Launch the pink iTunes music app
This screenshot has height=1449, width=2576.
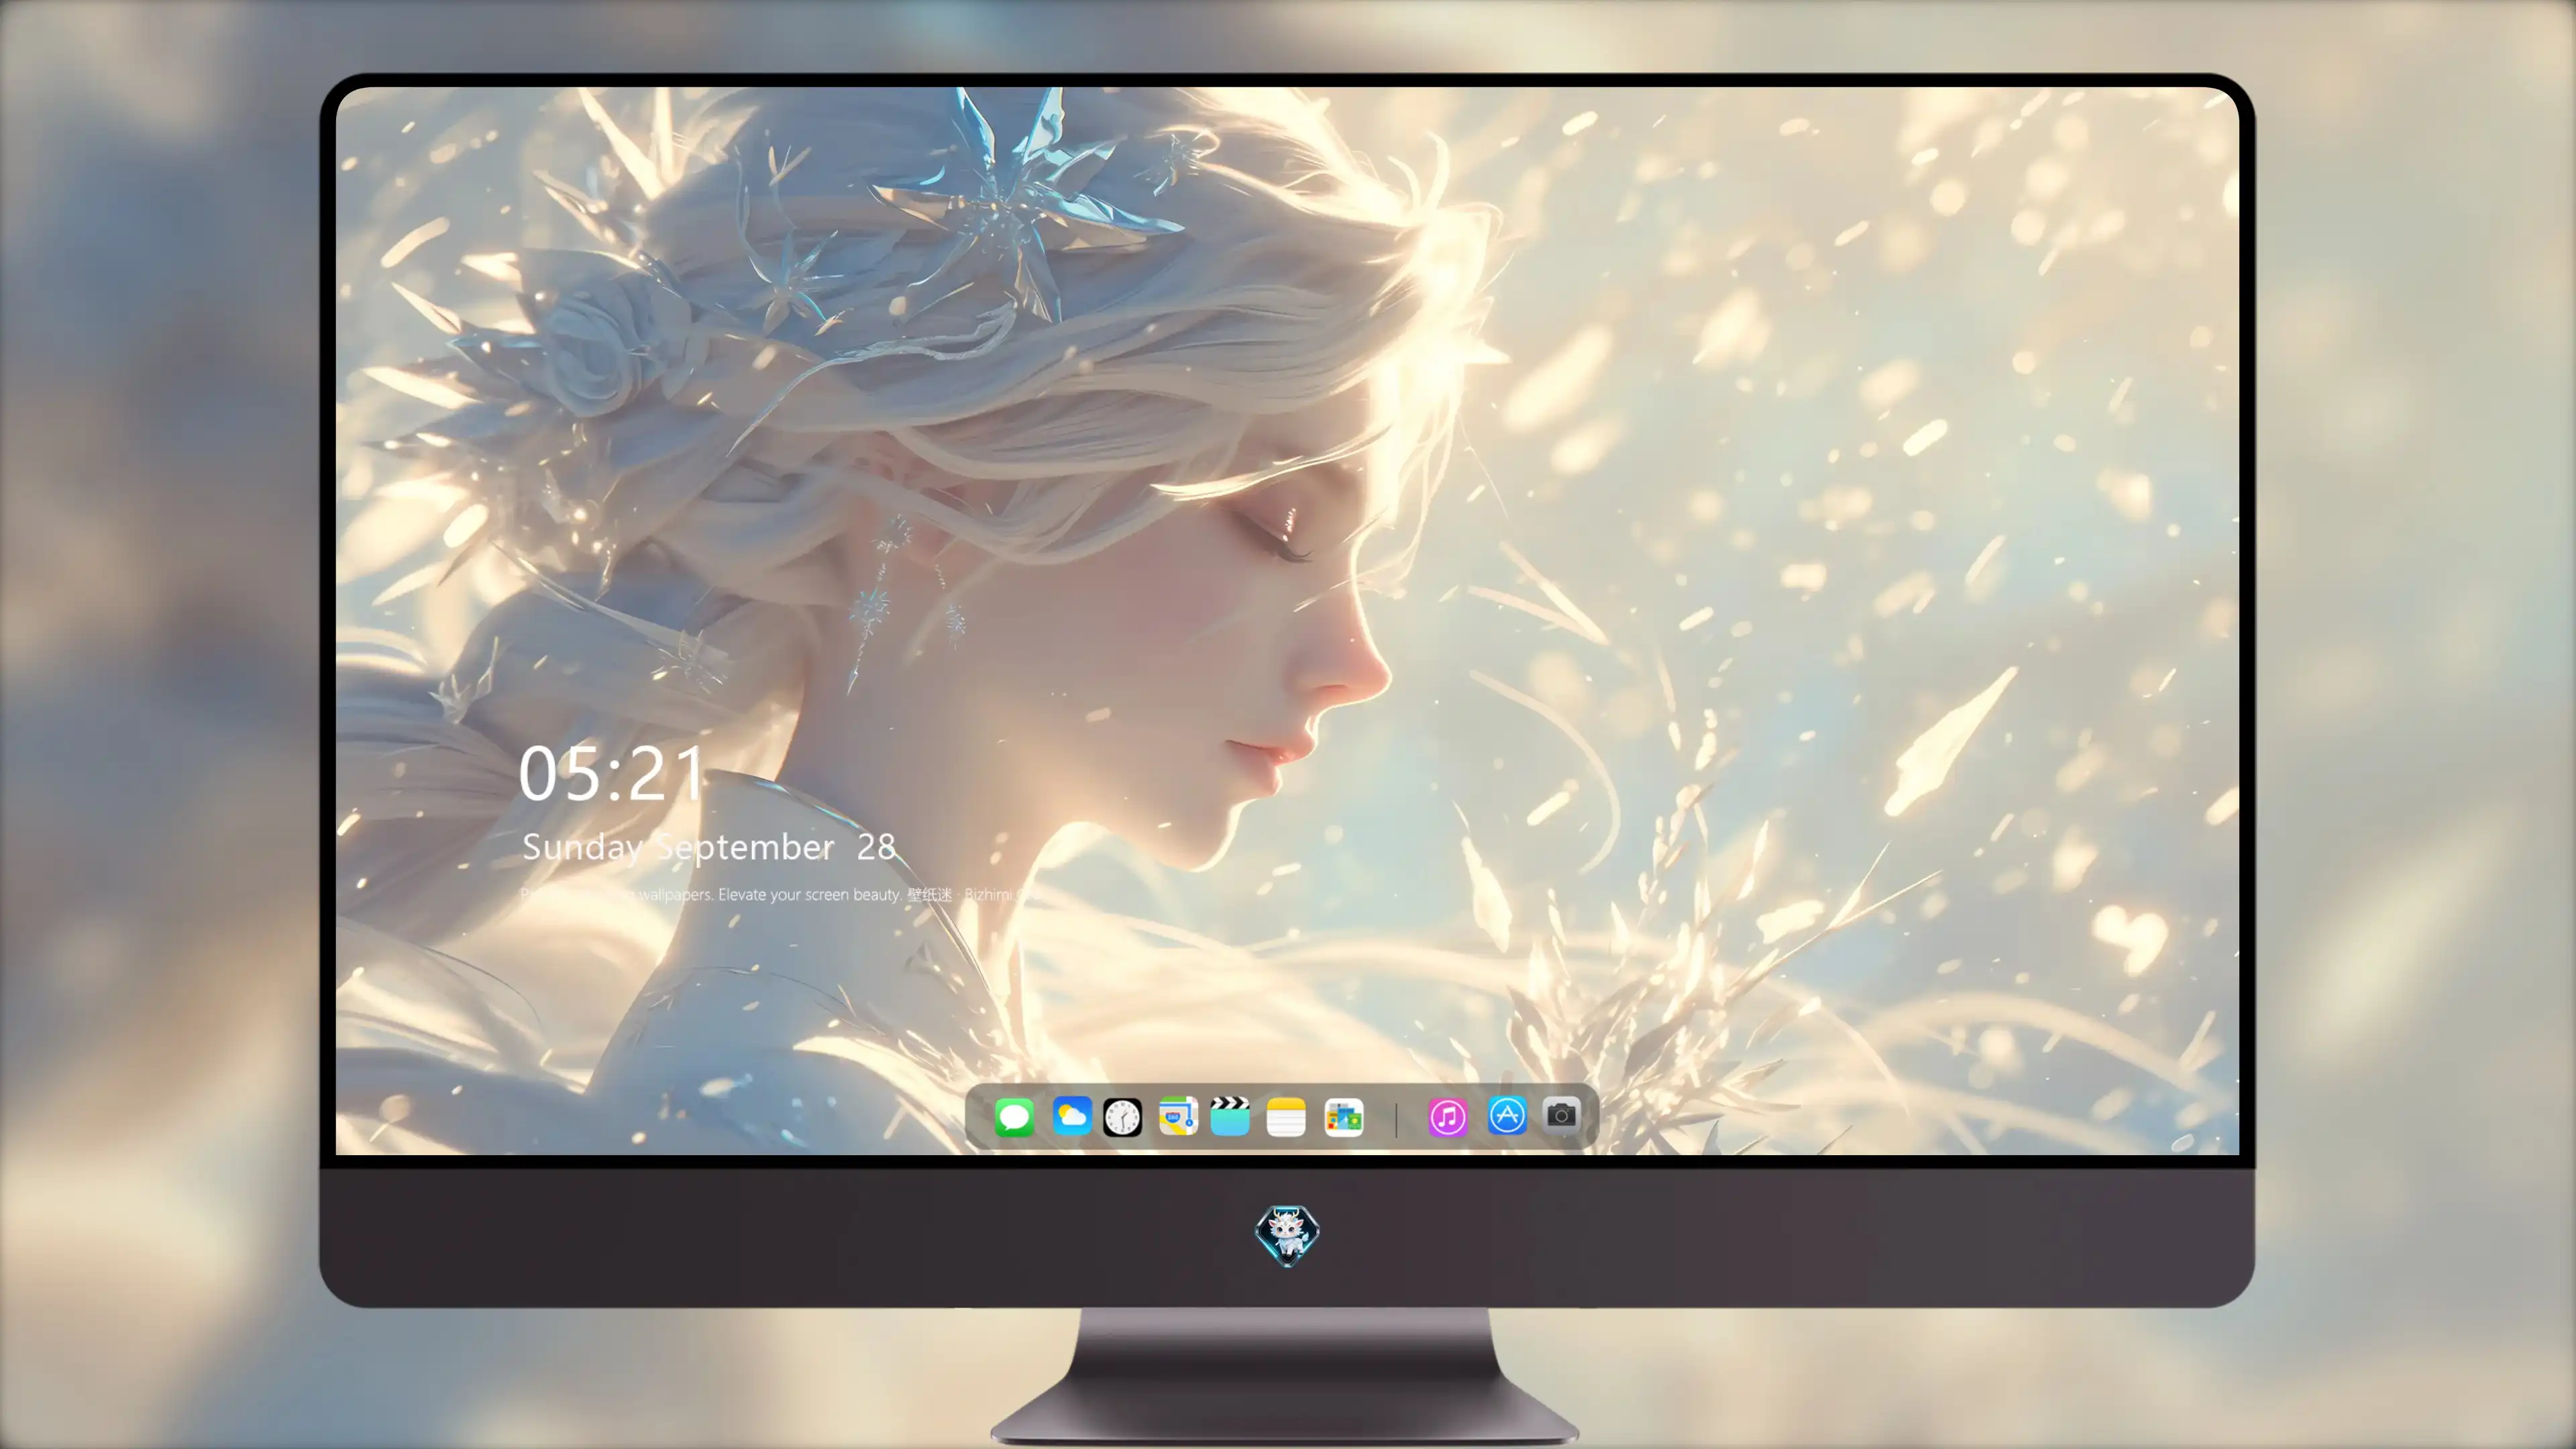coord(1447,1117)
